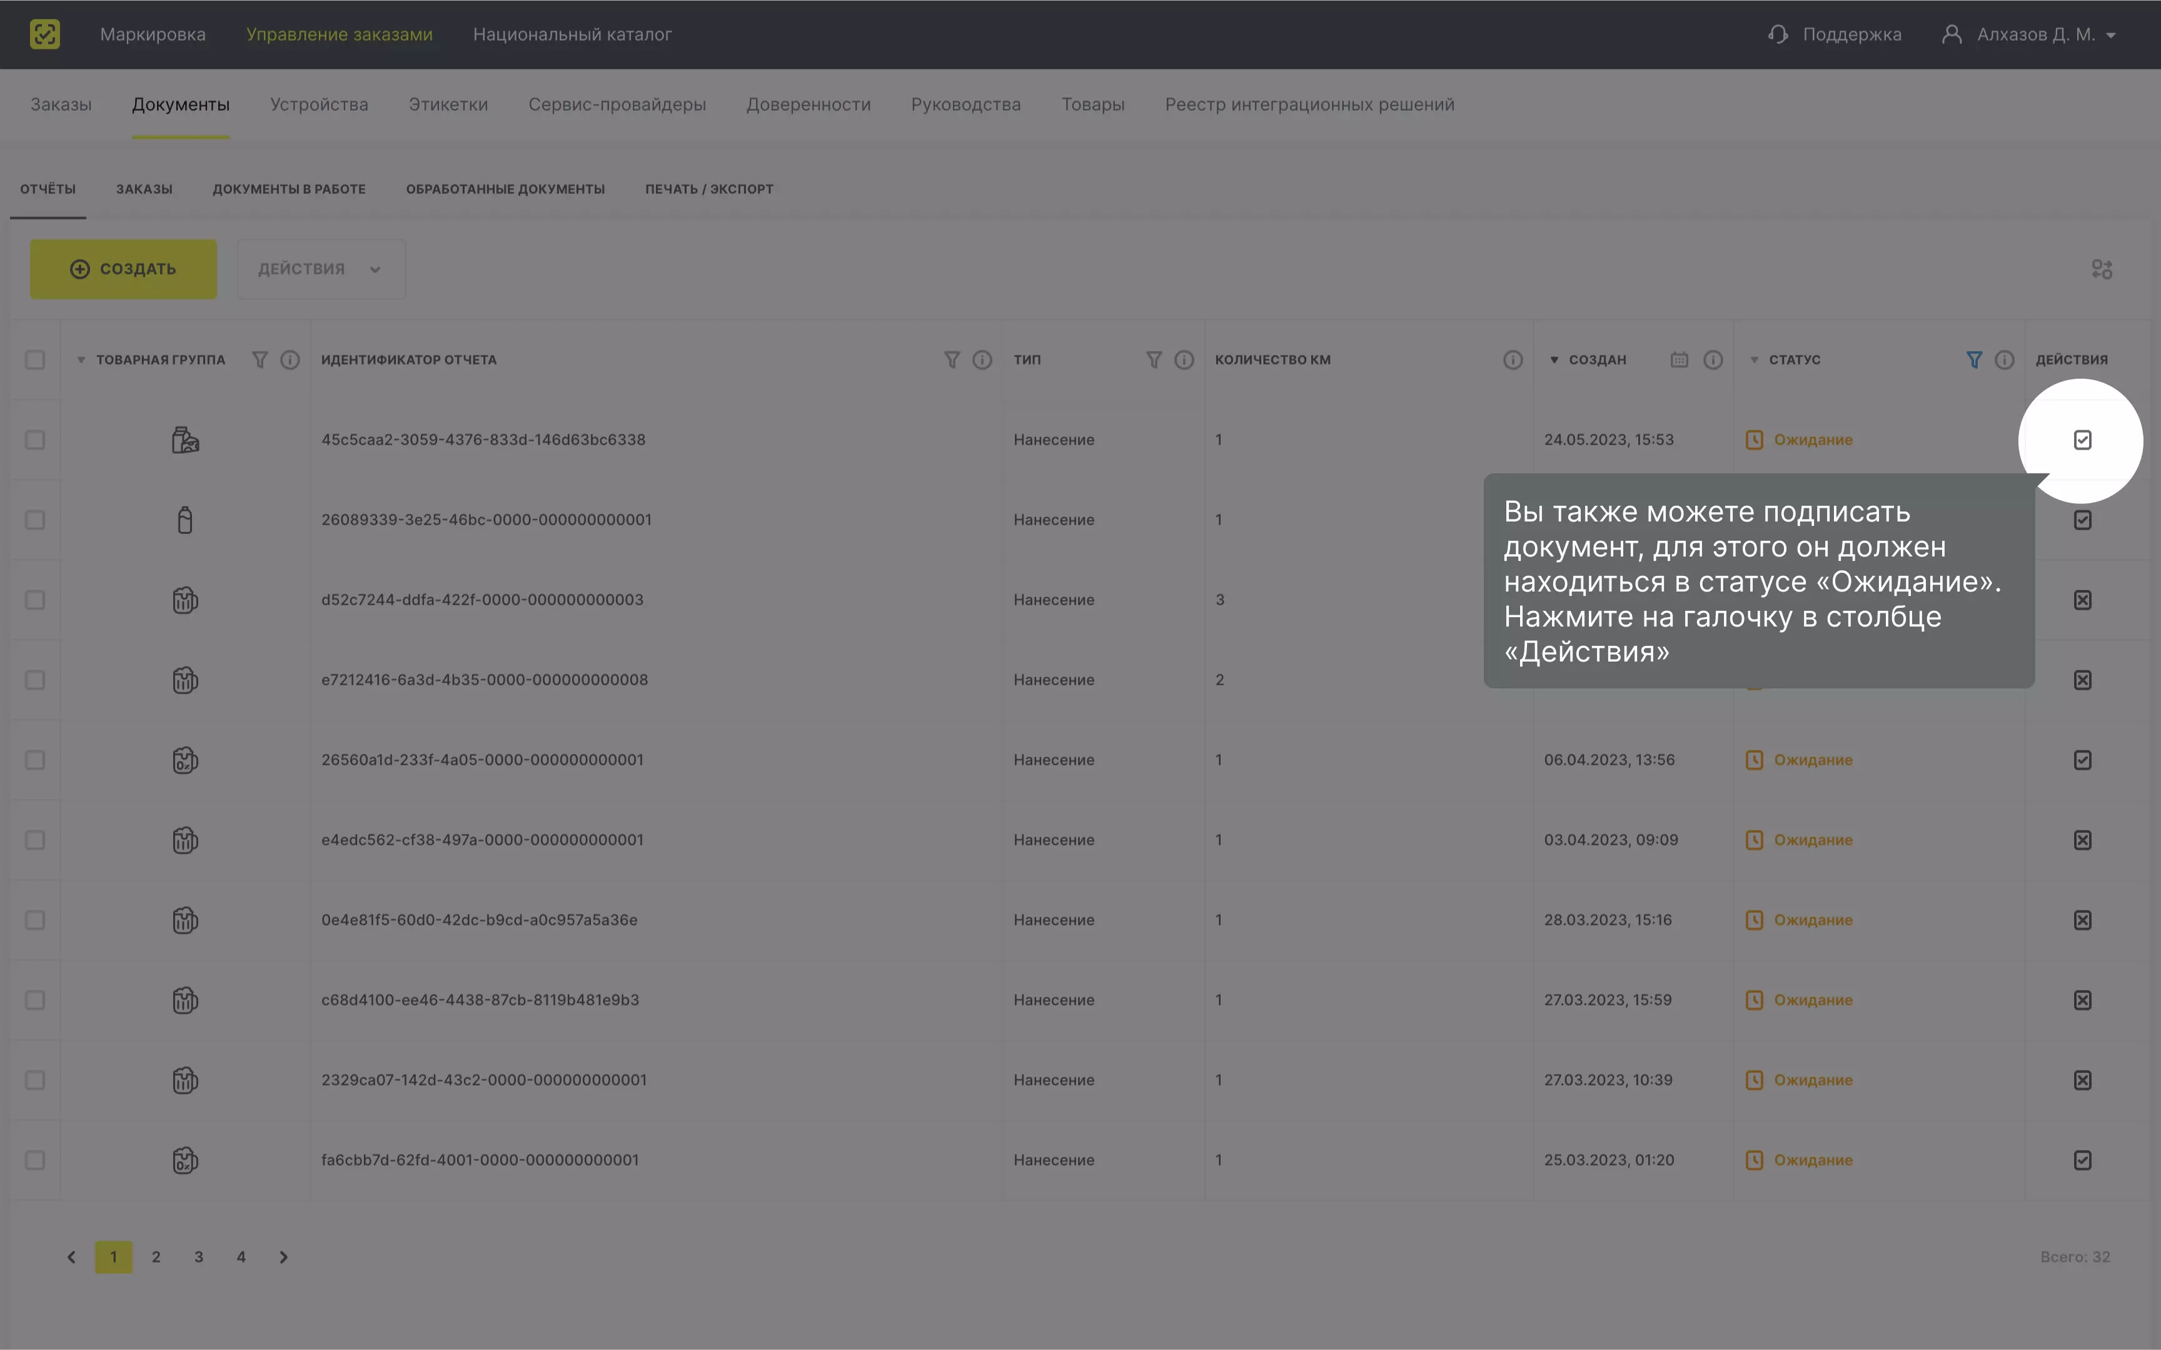Cancel report 2329ca07 with X action
The height and width of the screenshot is (1350, 2161).
pos(2082,1081)
